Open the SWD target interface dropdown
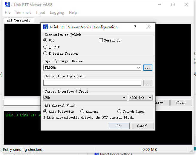 click(x=85, y=98)
